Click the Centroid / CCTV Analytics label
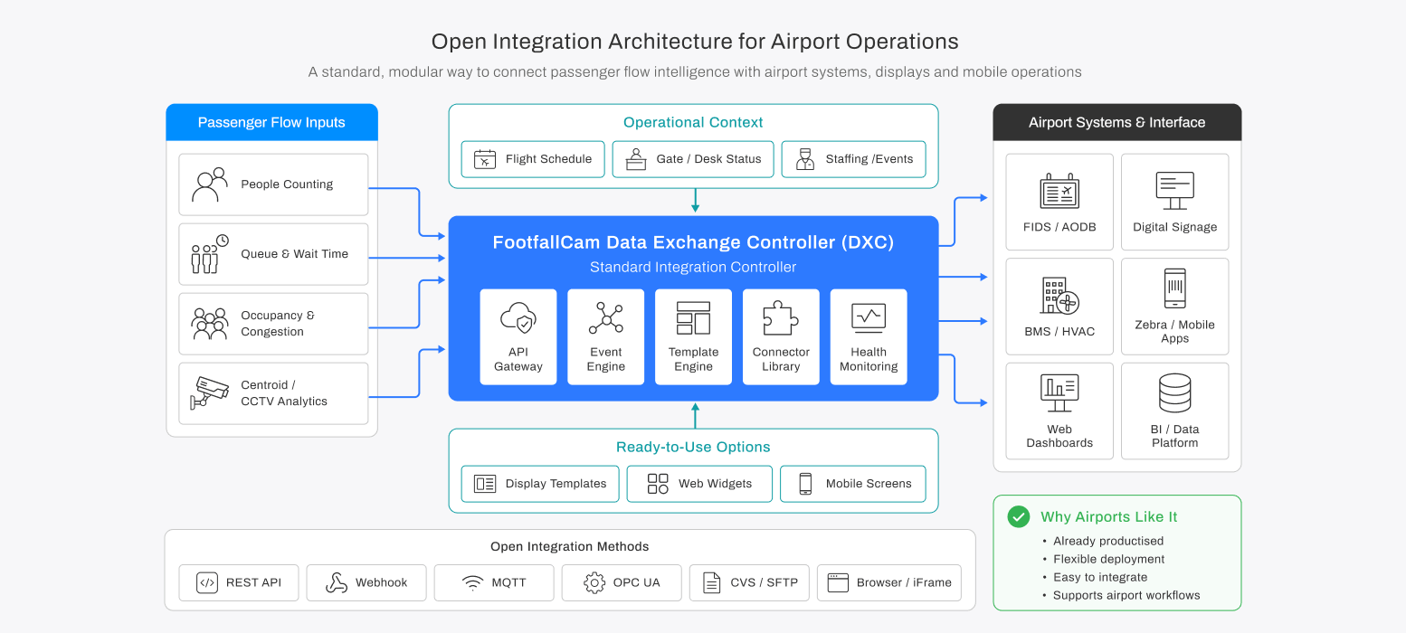The height and width of the screenshot is (633, 1406). pos(284,393)
